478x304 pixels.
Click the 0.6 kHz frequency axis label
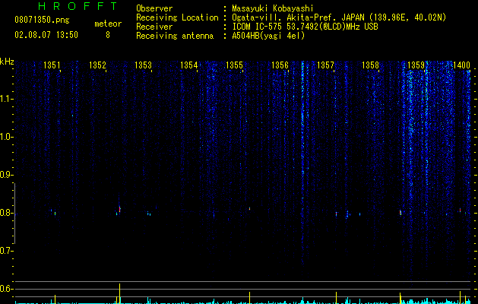[6, 289]
